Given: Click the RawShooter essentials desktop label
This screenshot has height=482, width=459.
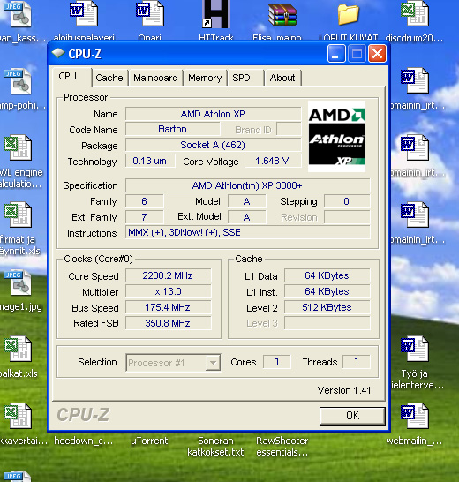Looking at the screenshot, I should coord(282,447).
